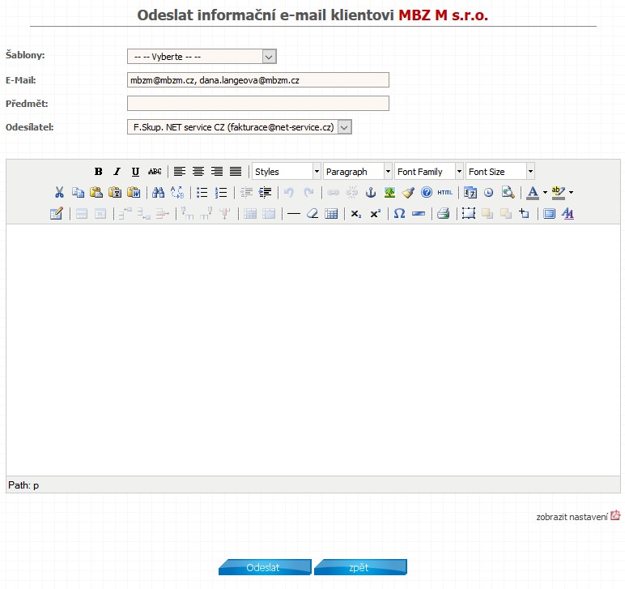The width and height of the screenshot is (625, 589).
Task: Toggle bold formatting in the editor toolbar
Action: [98, 172]
